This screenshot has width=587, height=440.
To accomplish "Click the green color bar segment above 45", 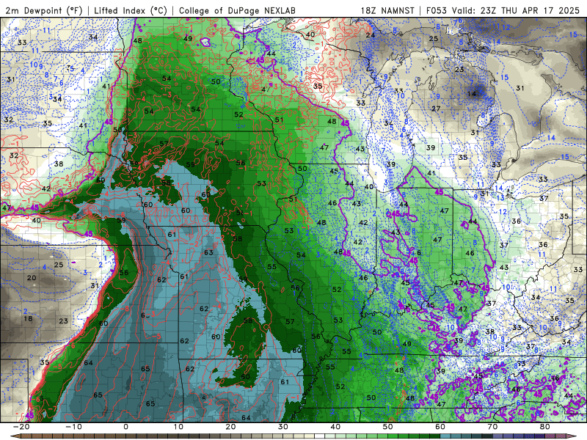I will pos(362,436).
